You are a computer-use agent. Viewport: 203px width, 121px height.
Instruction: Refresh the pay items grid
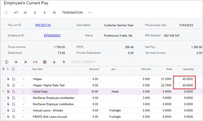(x=7, y=62)
